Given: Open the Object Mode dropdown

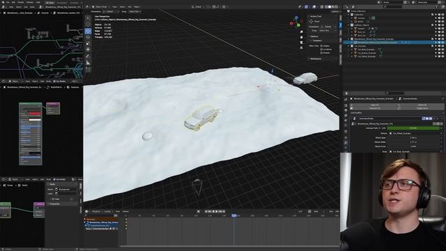Looking at the screenshot, I should tap(100, 7).
